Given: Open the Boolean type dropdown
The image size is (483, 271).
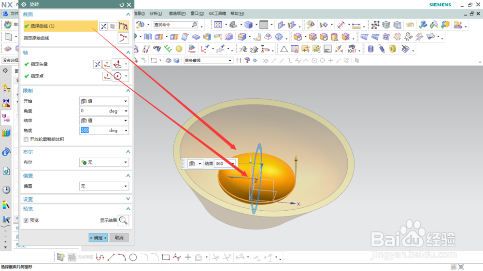Looking at the screenshot, I should (104, 162).
